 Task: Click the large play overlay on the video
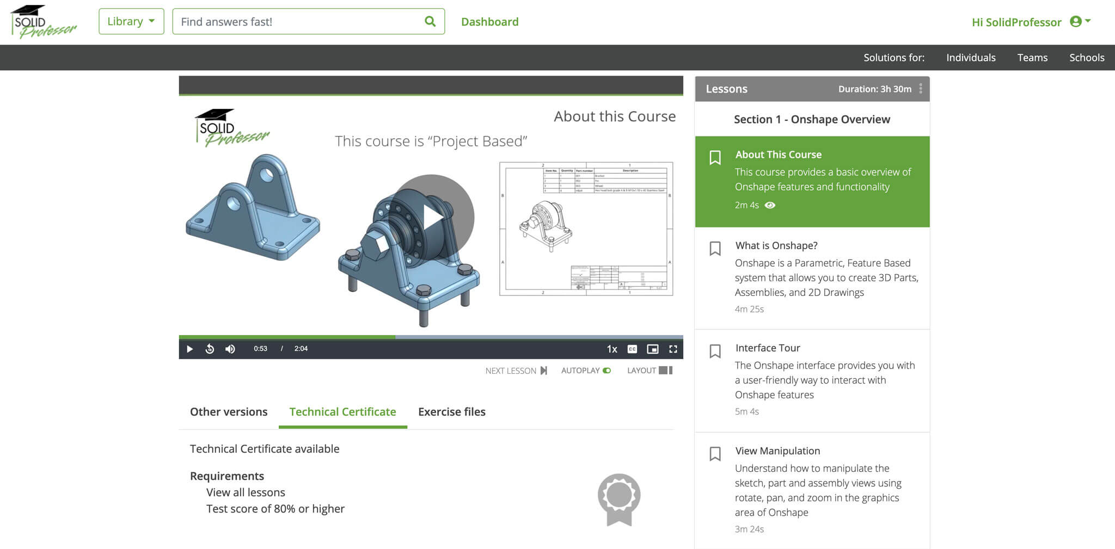(x=432, y=217)
